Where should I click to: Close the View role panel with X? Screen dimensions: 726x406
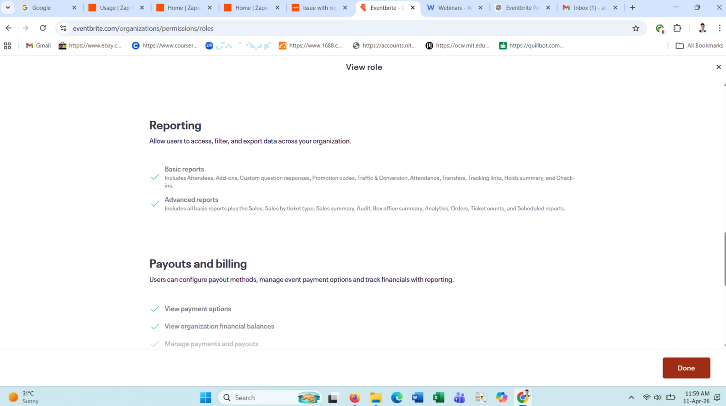click(718, 67)
